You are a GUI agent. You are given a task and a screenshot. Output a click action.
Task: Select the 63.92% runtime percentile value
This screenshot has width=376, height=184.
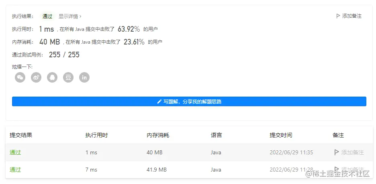coord(129,29)
